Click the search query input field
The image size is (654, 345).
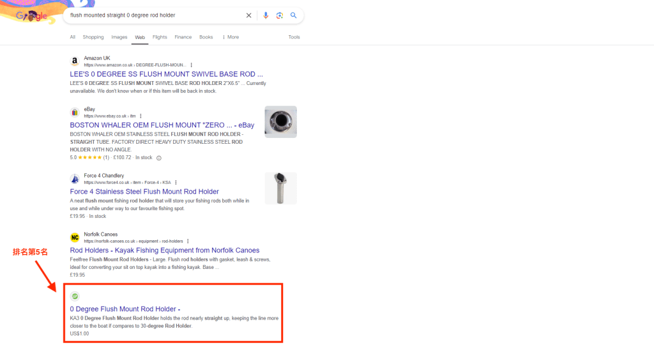tap(155, 15)
